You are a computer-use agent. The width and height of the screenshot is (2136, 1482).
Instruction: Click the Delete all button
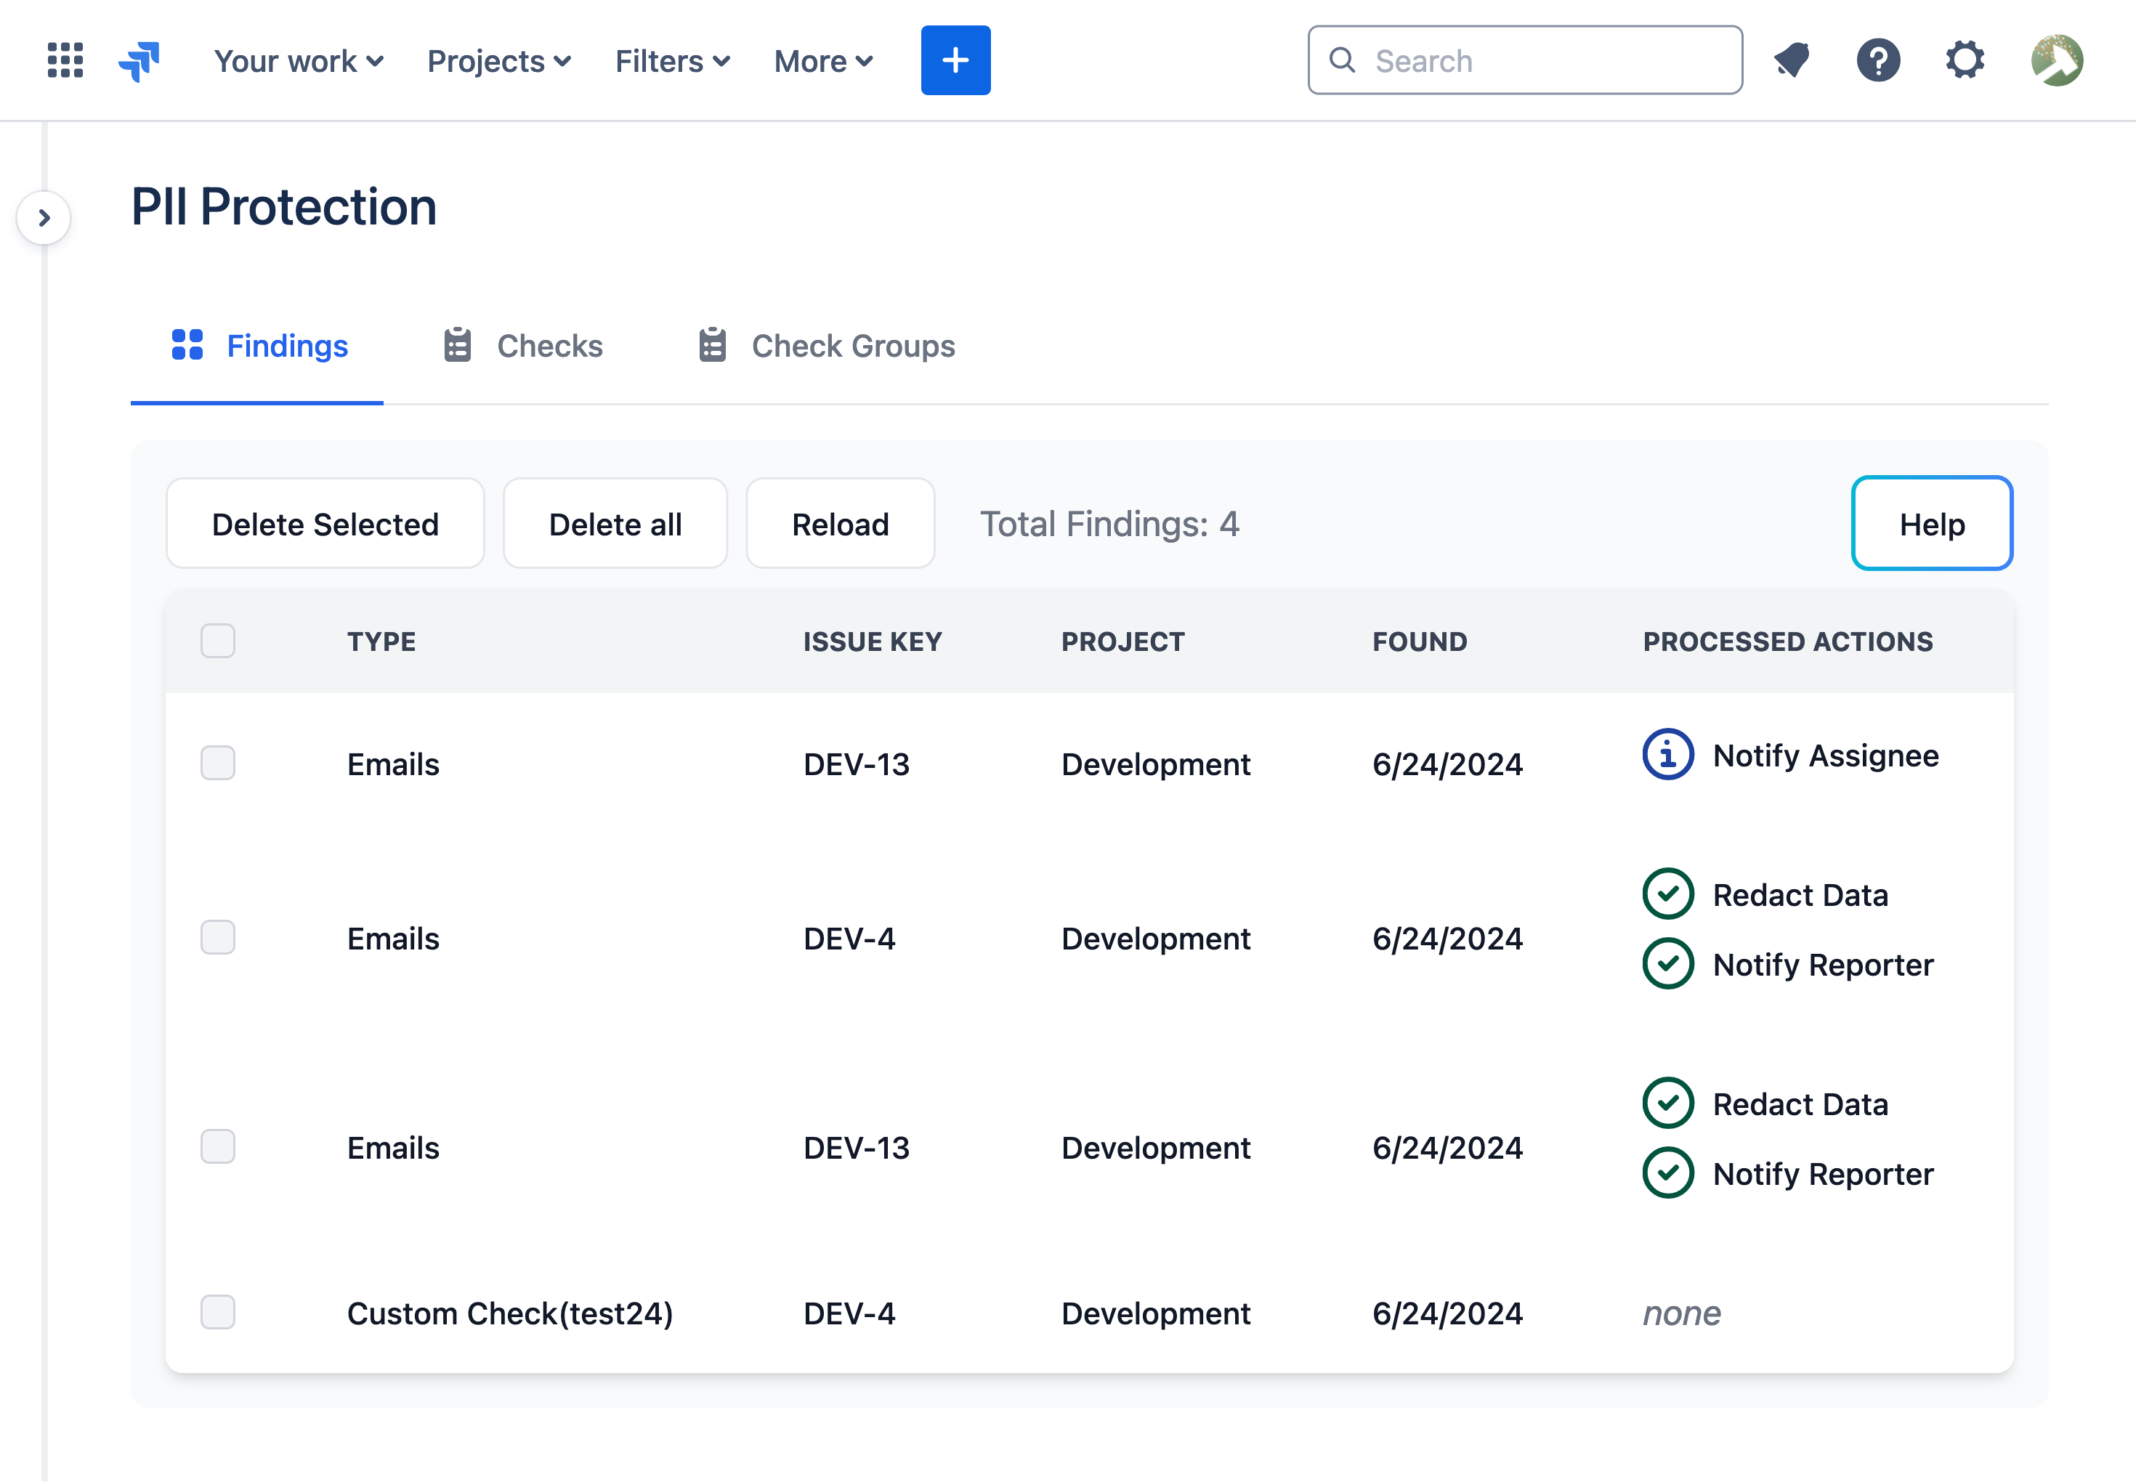click(615, 524)
